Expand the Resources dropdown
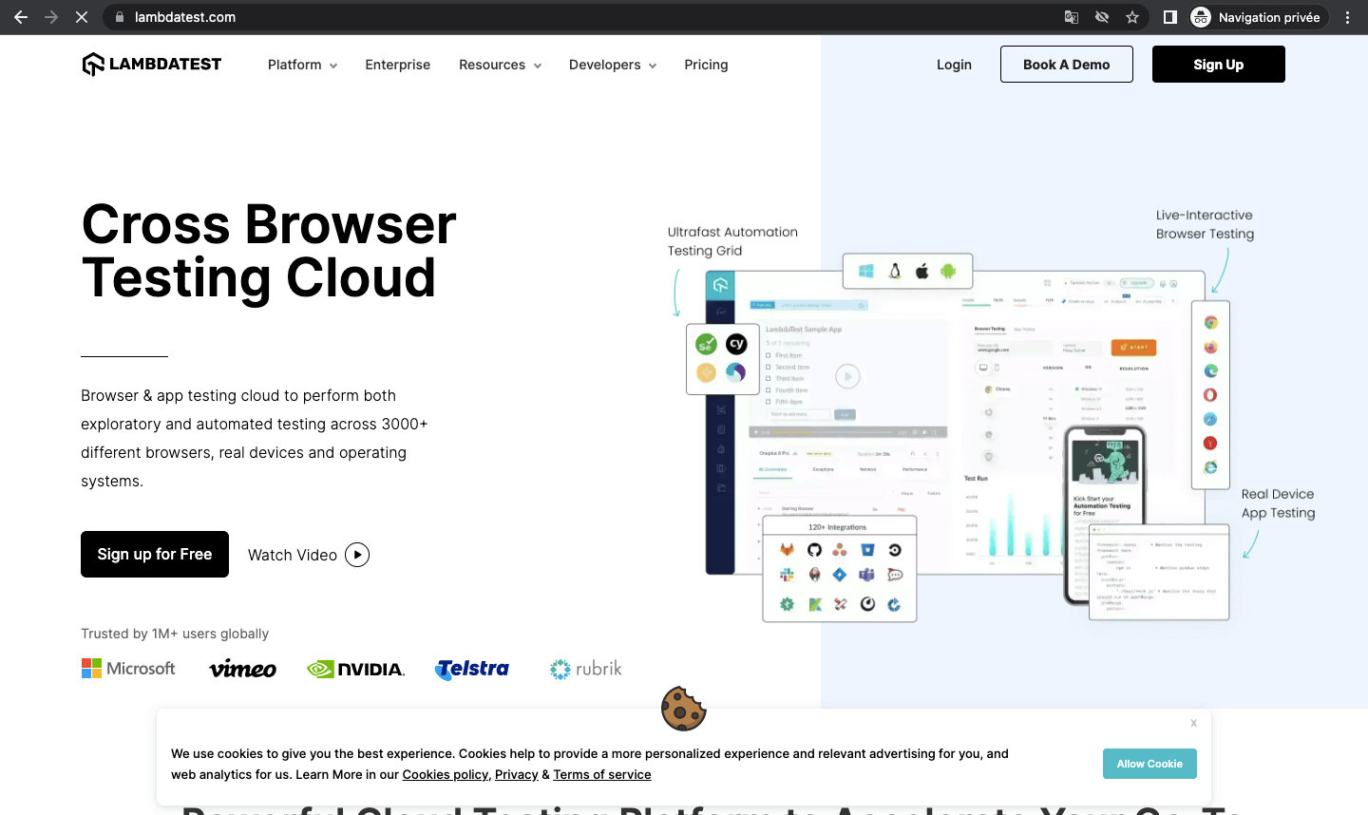Image resolution: width=1368 pixels, height=815 pixels. 500,65
